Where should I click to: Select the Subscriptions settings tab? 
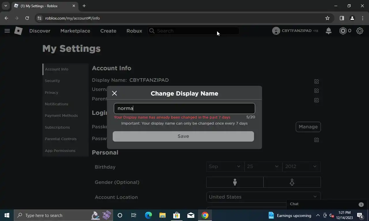click(x=65, y=127)
